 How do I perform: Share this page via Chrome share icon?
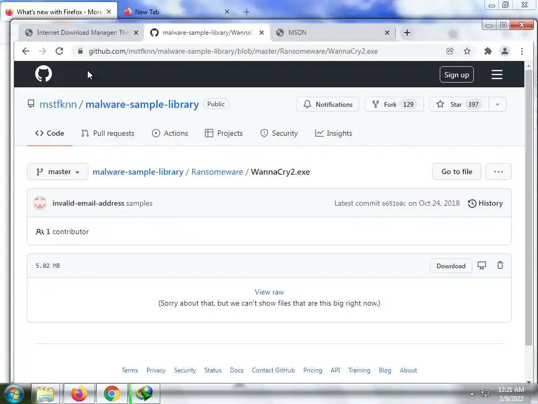[x=450, y=51]
